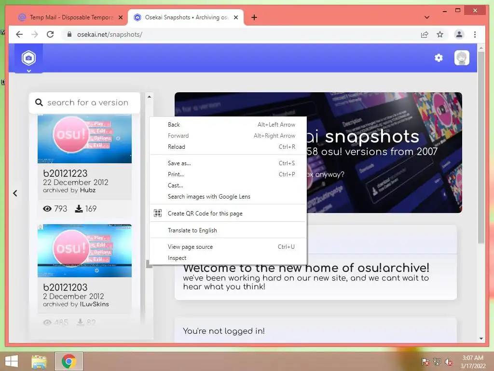Select Create QR Code for this page
Viewport: 494px width, 371px height.
point(228,213)
